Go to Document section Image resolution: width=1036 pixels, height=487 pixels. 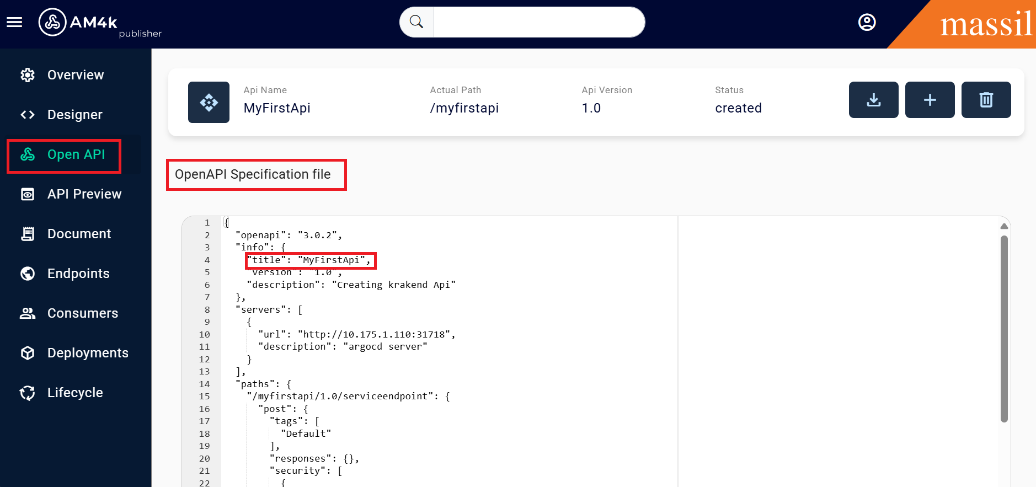click(79, 234)
